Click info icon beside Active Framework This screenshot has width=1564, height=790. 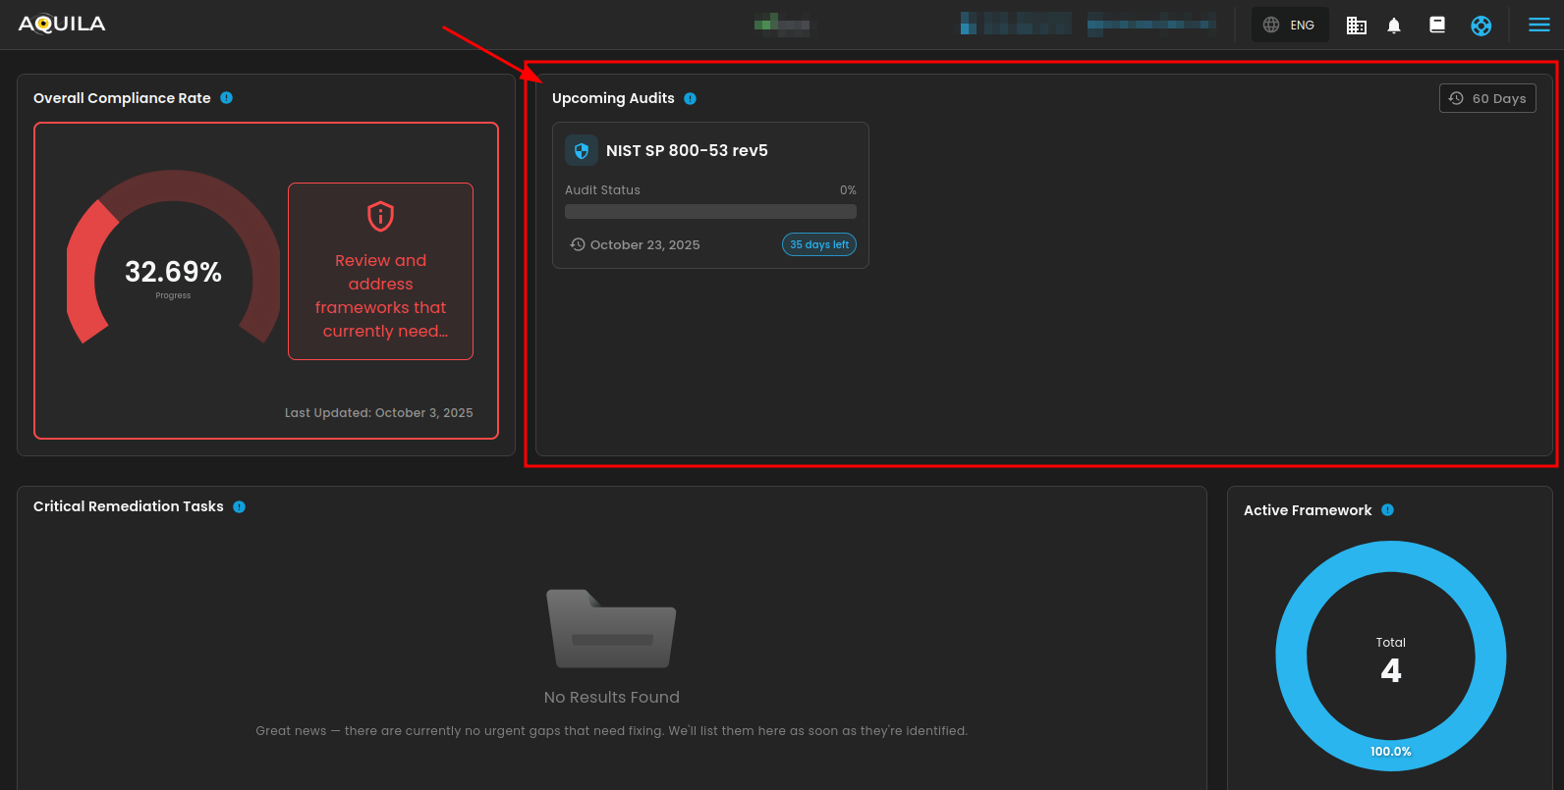(x=1387, y=510)
